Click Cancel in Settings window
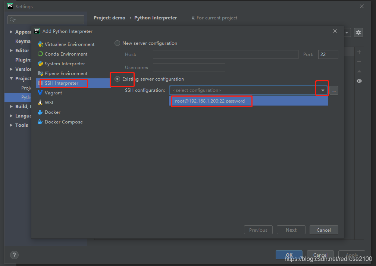Screen dimensions: 376x266 tap(320, 255)
